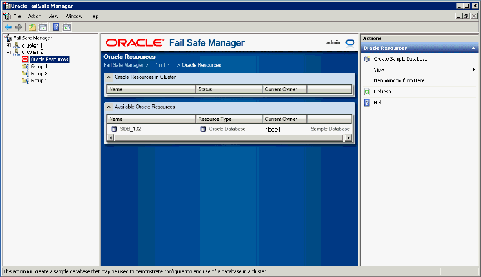Screen dimensions: 481x277
Task: Open the View menu in the menu bar
Action: 53,16
